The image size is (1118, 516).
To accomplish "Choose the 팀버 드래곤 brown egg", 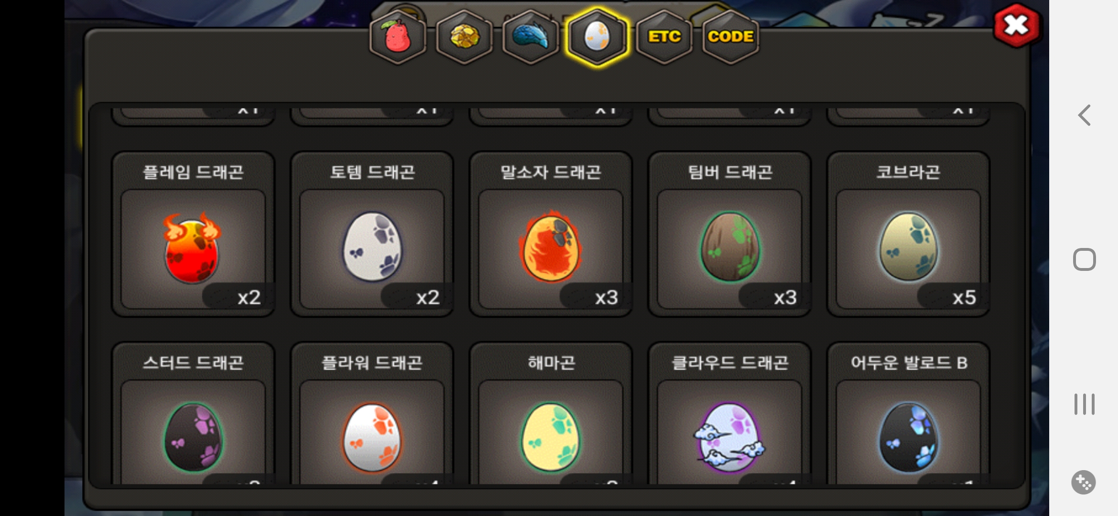I will pos(730,234).
